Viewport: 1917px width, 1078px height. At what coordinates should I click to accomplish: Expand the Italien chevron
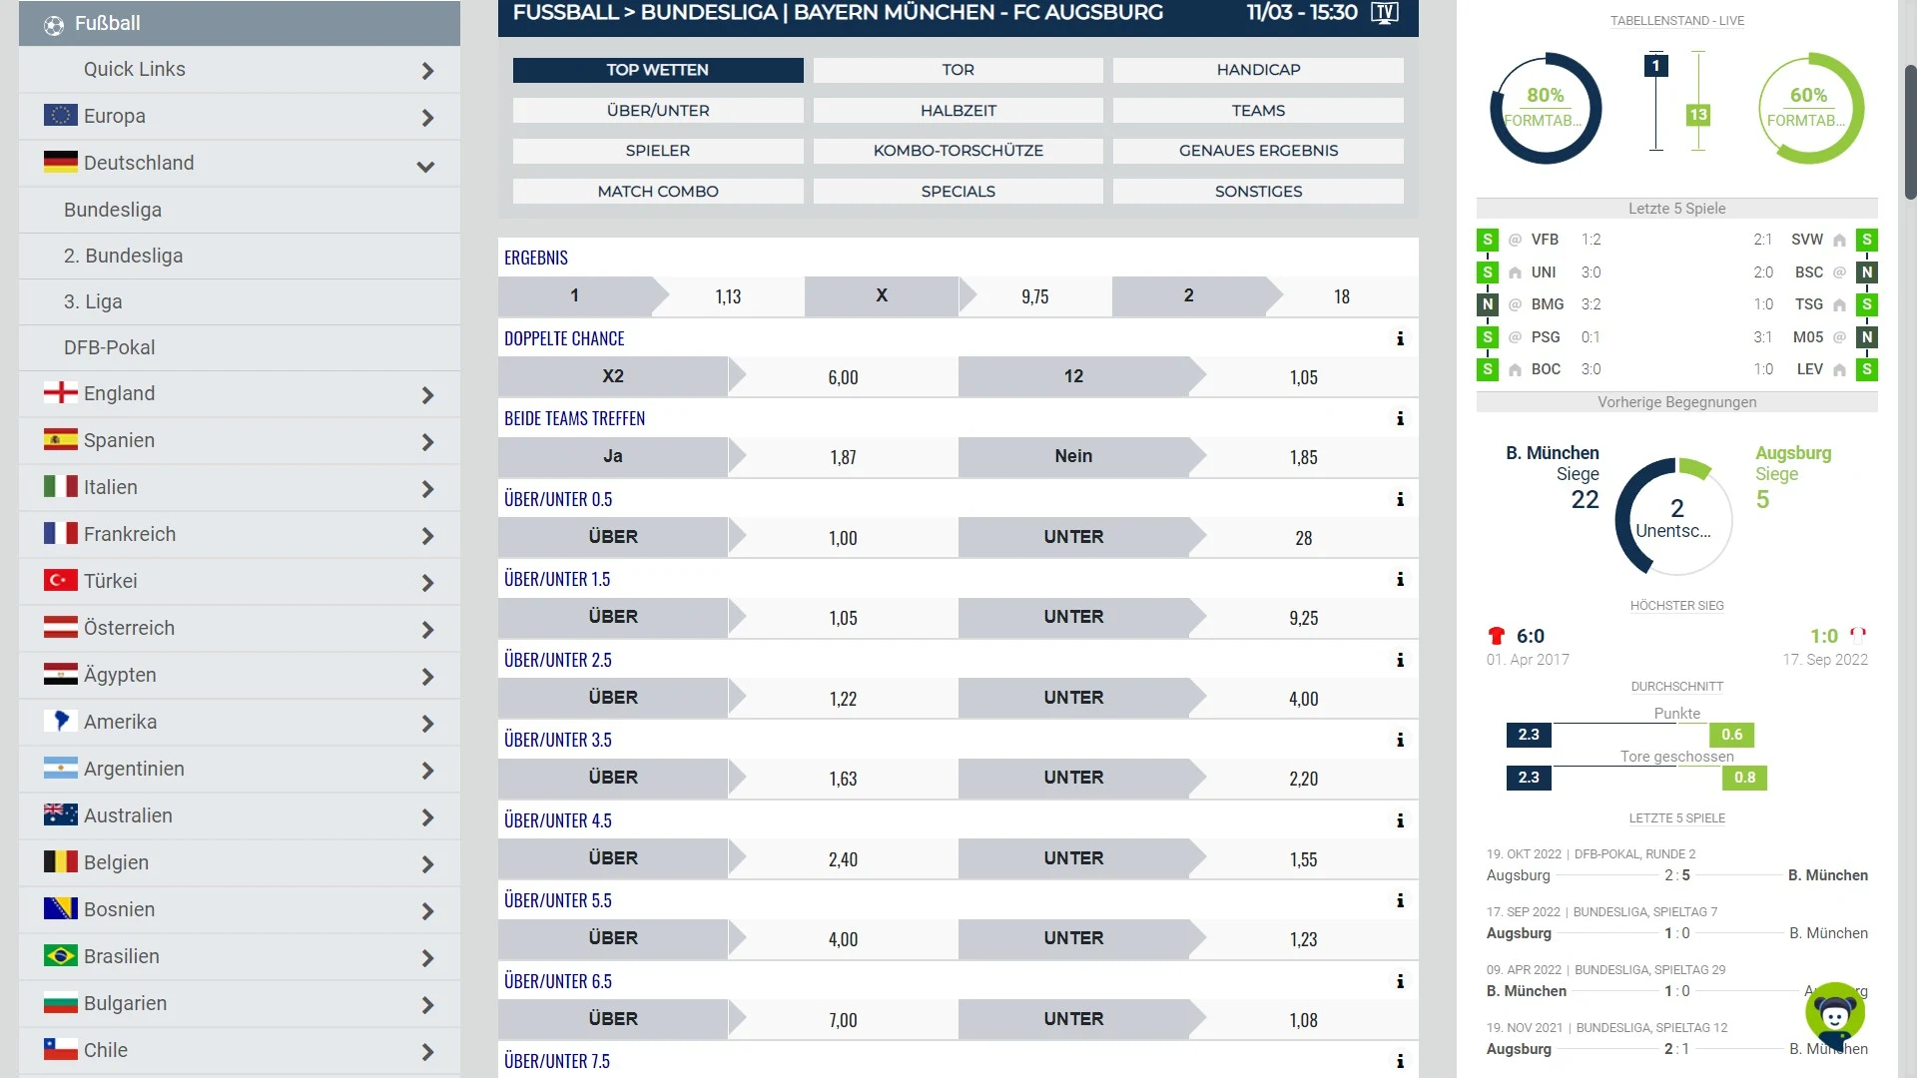pos(427,489)
